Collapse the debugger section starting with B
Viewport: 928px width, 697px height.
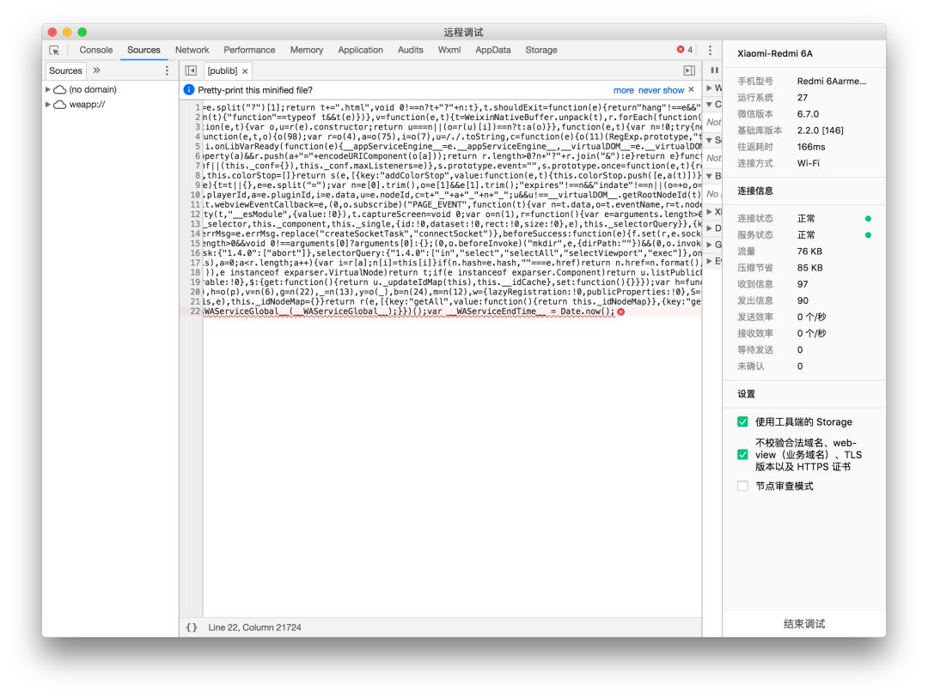(x=710, y=176)
